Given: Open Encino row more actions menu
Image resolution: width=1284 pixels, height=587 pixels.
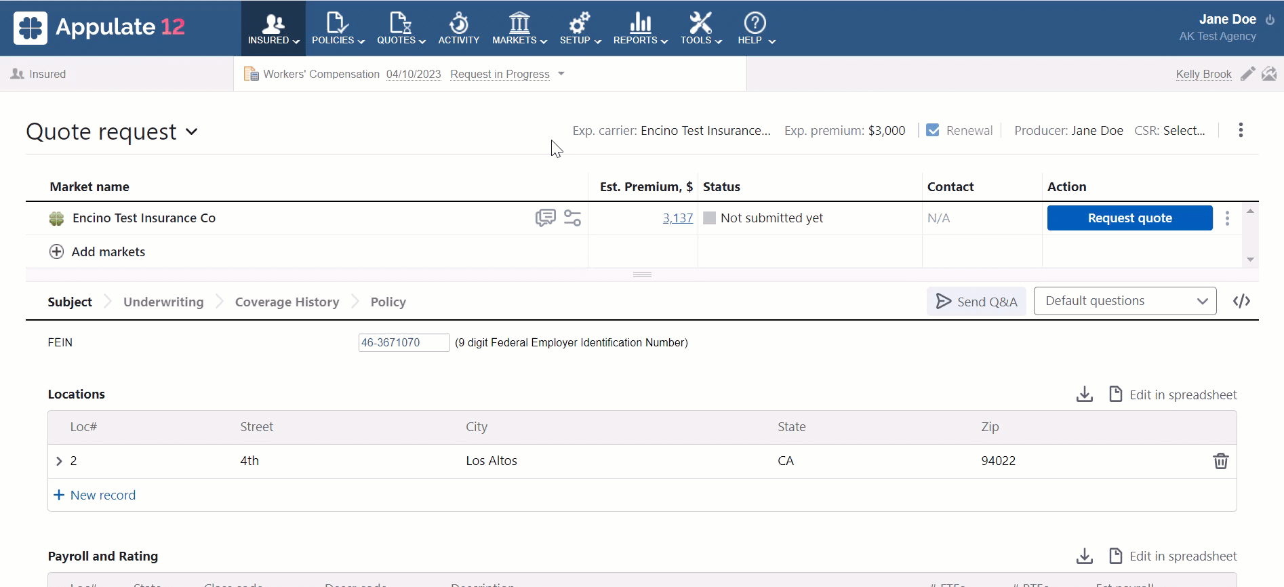Looking at the screenshot, I should 1227,218.
